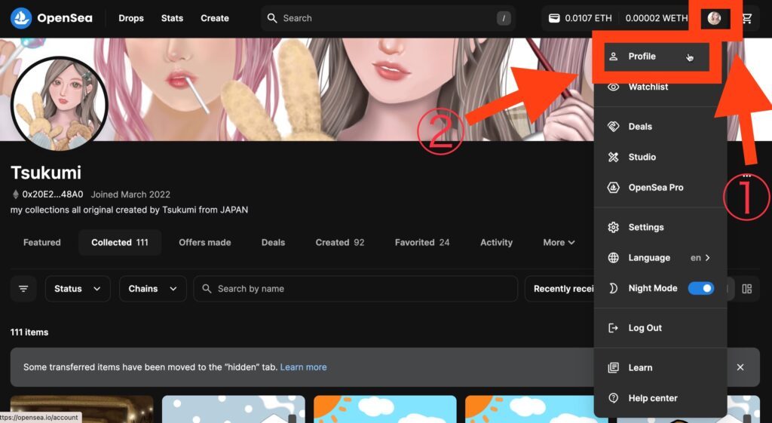Open the shopping cart icon
Image resolution: width=772 pixels, height=423 pixels.
[747, 18]
